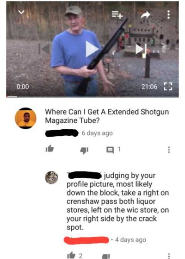Open options menu for top comment
The height and width of the screenshot is (259, 185).
pos(169,150)
